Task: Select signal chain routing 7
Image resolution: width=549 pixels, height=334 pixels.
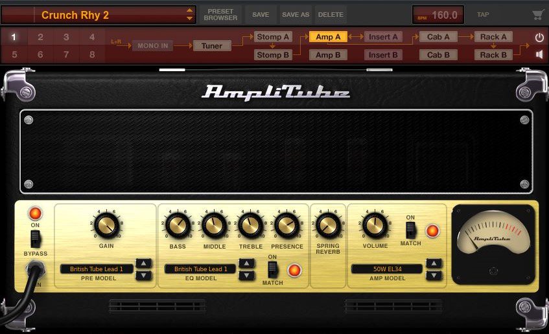Action: [x=66, y=54]
